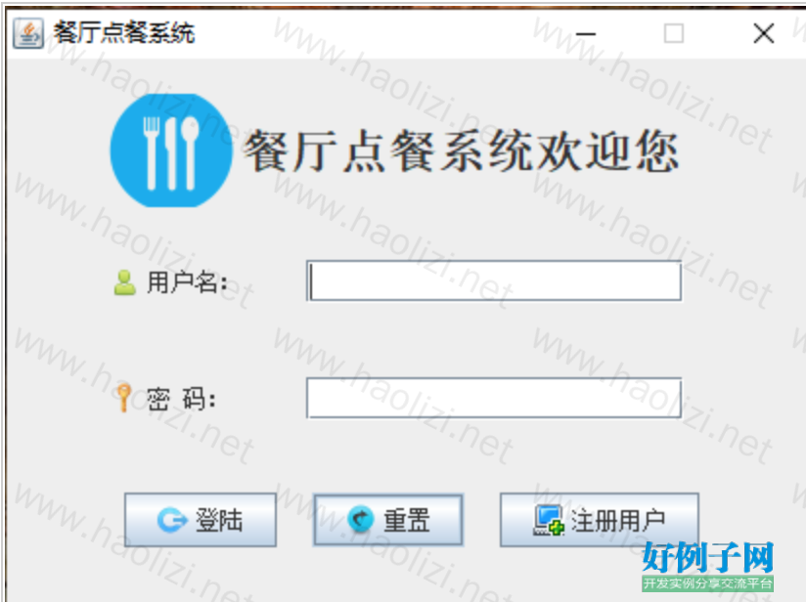The width and height of the screenshot is (806, 602).
Task: Click the green user icon beside 用户名
Action: (124, 282)
